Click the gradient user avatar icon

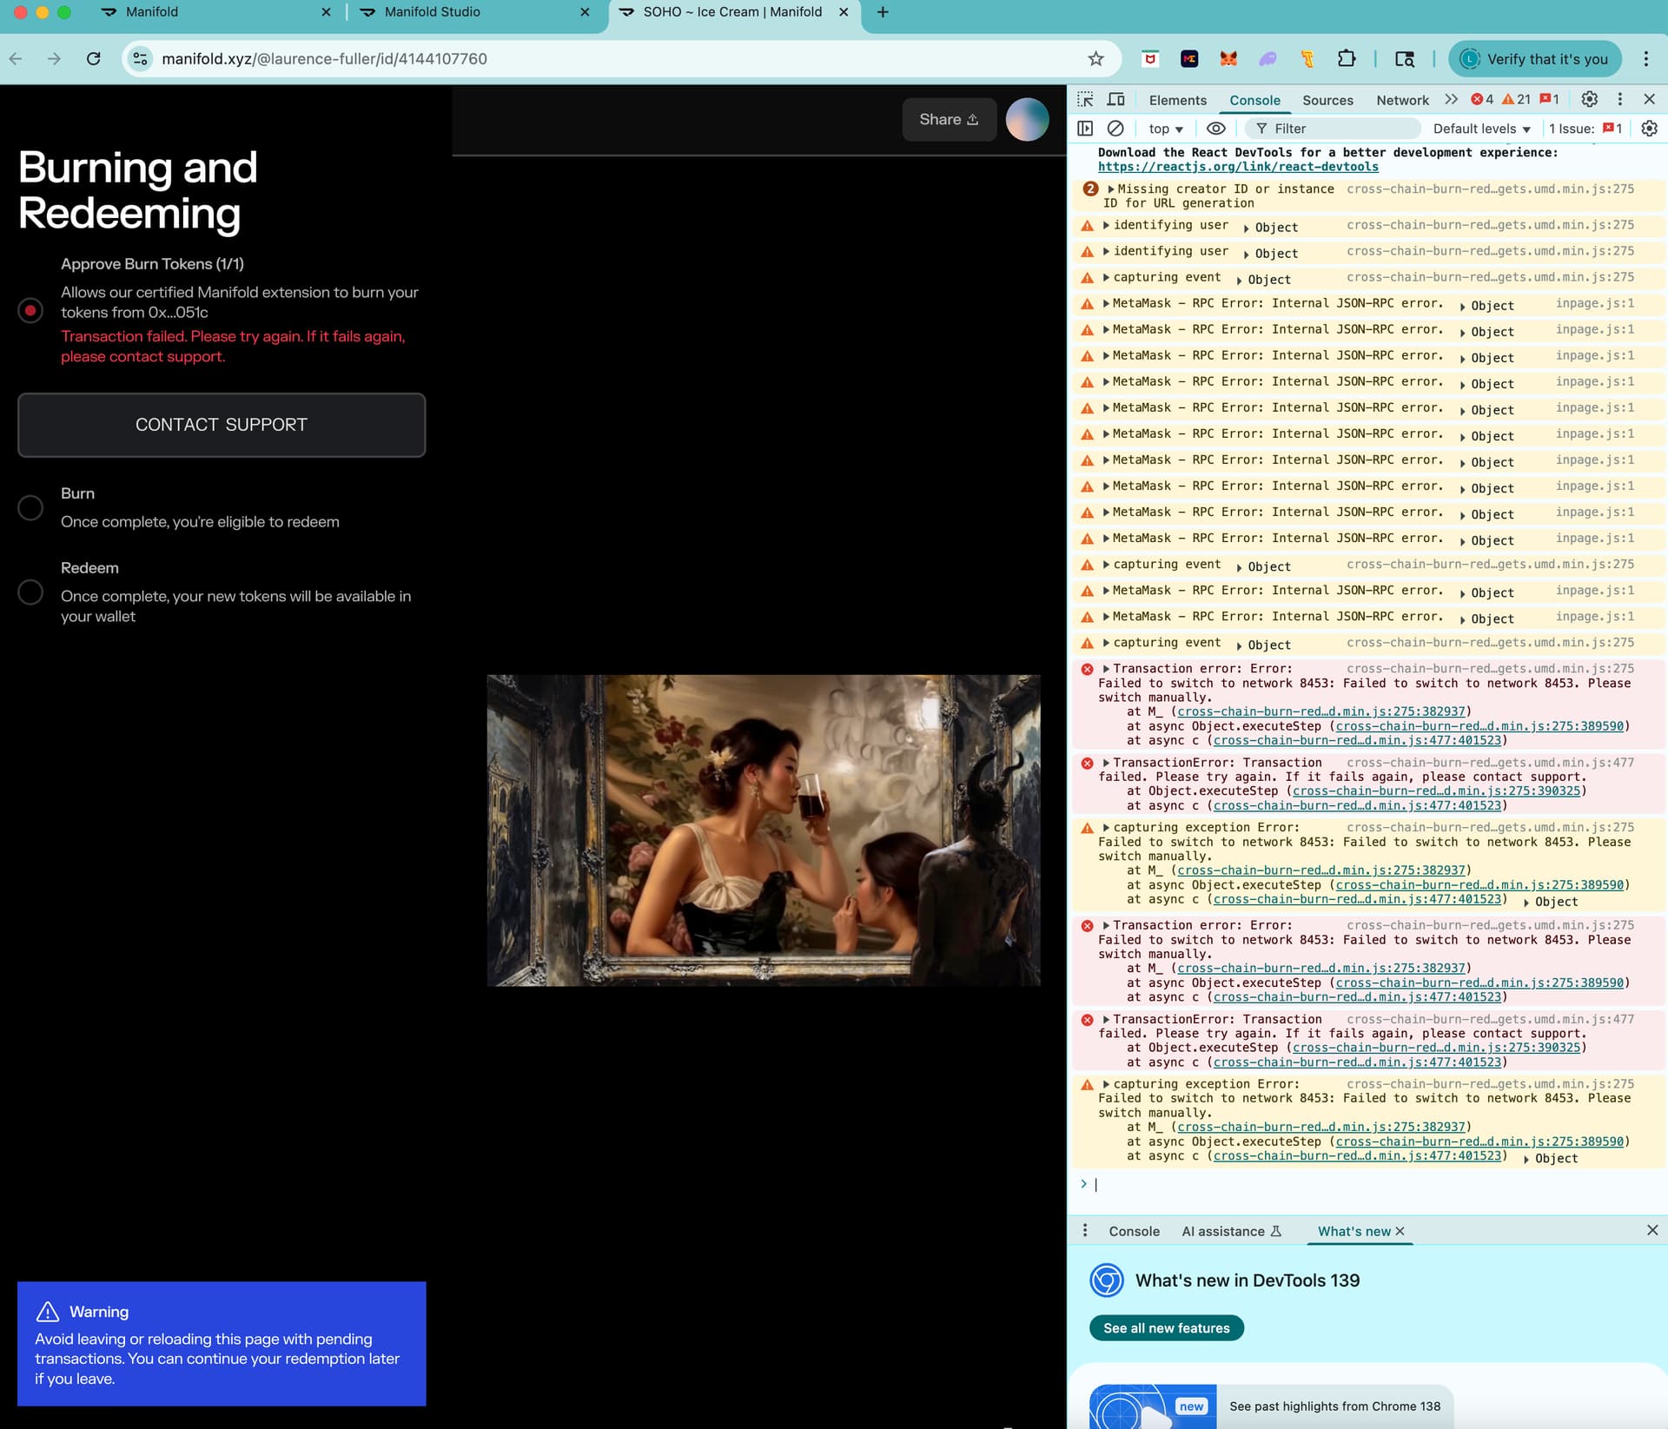1027,119
